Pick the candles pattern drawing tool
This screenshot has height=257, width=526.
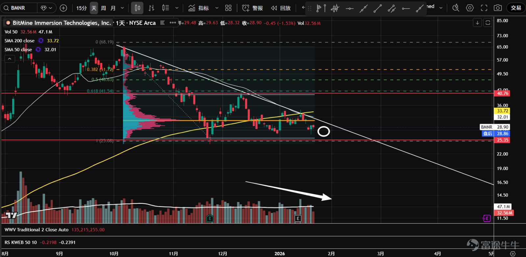click(335, 8)
